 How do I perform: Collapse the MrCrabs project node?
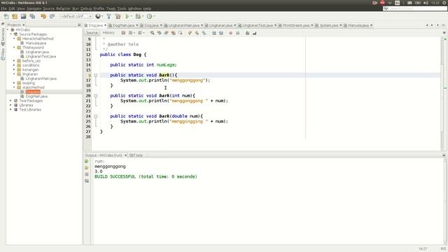[8, 29]
